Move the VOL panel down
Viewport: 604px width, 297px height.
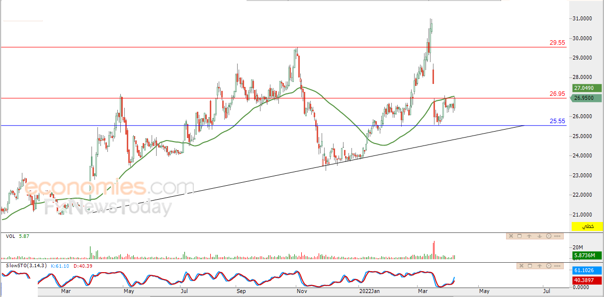tap(539, 236)
